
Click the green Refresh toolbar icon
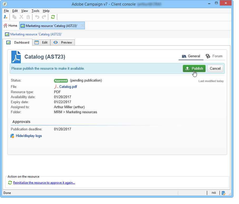click(53, 17)
